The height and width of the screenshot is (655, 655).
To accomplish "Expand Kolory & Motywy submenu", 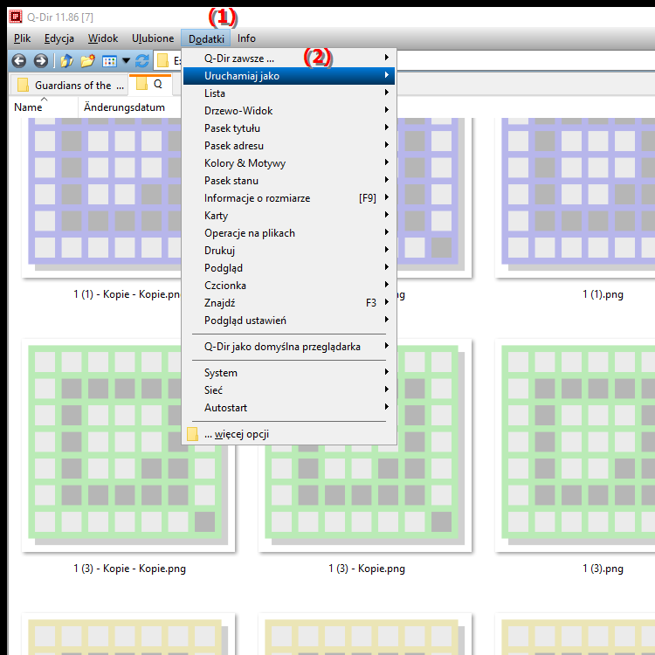I will tap(289, 163).
